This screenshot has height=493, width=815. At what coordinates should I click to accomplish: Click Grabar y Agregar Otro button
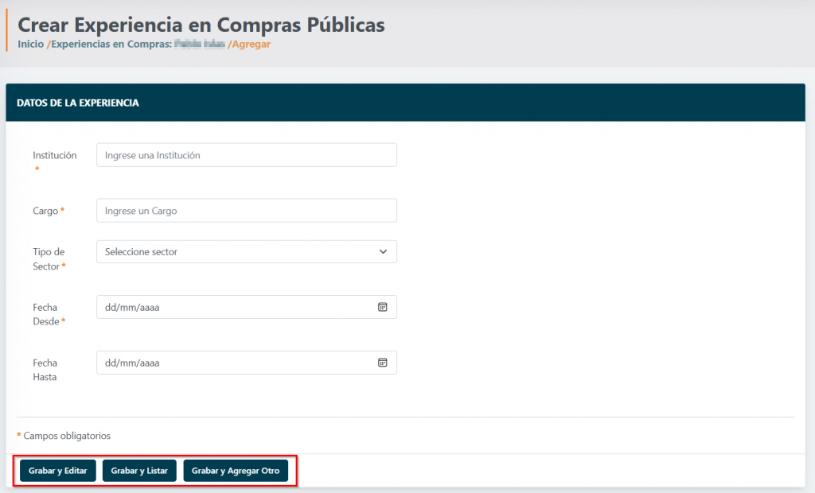[236, 471]
